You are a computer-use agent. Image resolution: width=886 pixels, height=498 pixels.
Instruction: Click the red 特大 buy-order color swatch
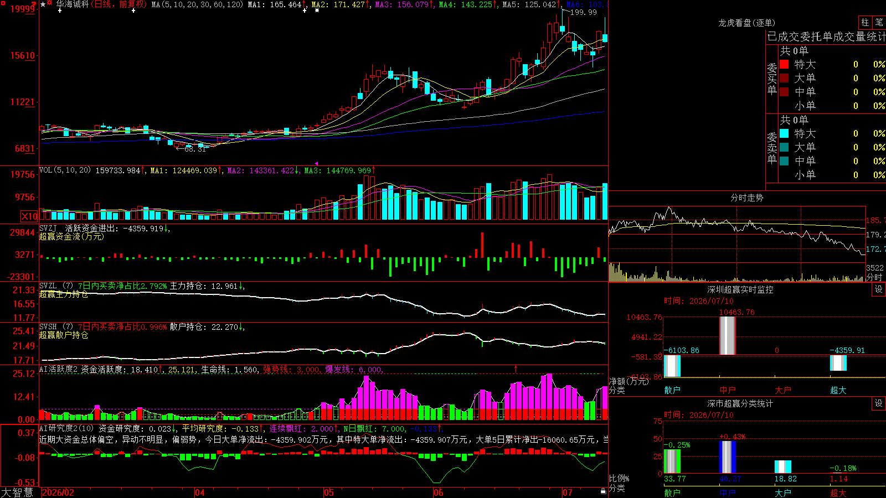tap(784, 64)
